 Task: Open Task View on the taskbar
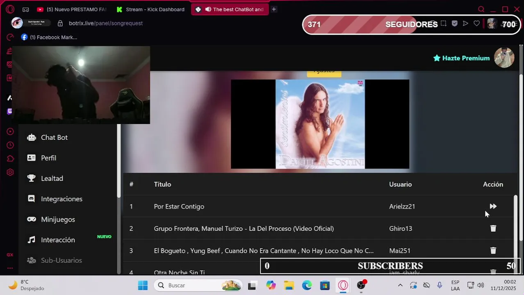click(252, 286)
